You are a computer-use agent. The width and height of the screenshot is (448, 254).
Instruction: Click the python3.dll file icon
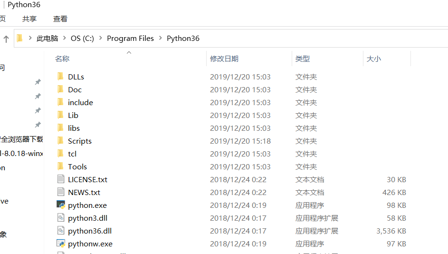[60, 218]
